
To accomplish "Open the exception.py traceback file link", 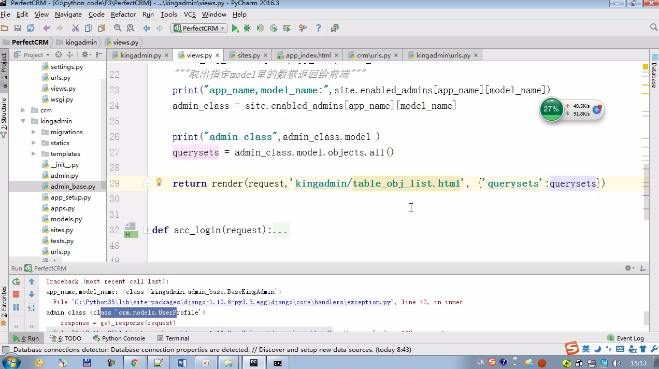I will [x=232, y=302].
